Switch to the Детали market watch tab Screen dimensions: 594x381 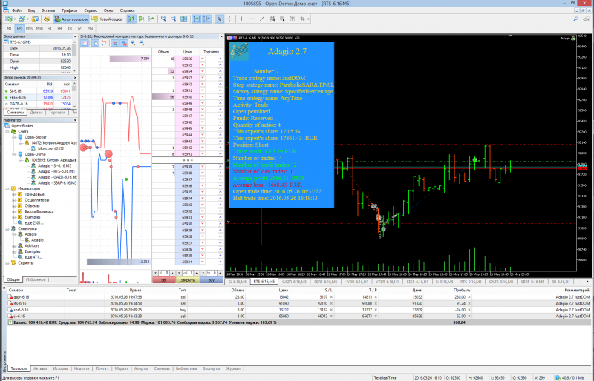coord(36,113)
